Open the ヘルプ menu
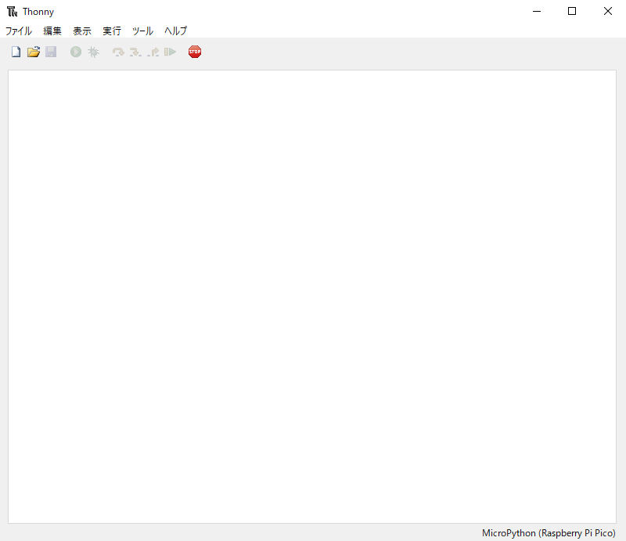This screenshot has width=626, height=541. click(175, 31)
